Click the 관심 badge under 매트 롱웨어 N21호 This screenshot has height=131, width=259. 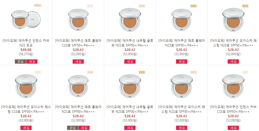coord(72,128)
